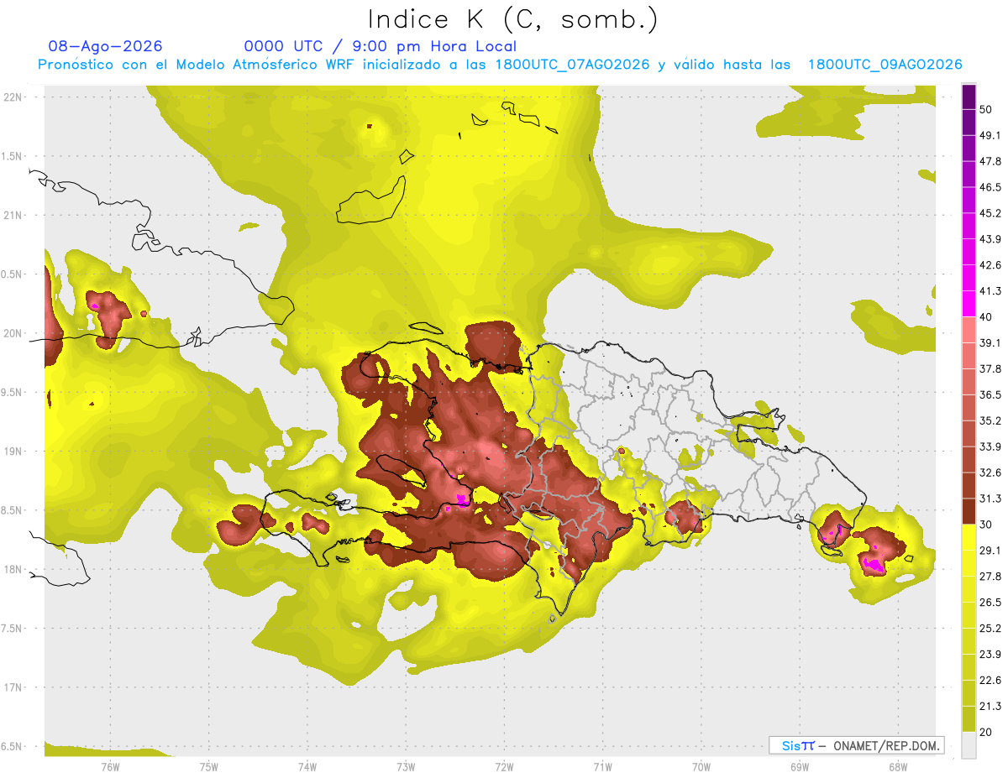Click the longitude label "76W"
Screen dimensions: 1008x778
(110, 765)
